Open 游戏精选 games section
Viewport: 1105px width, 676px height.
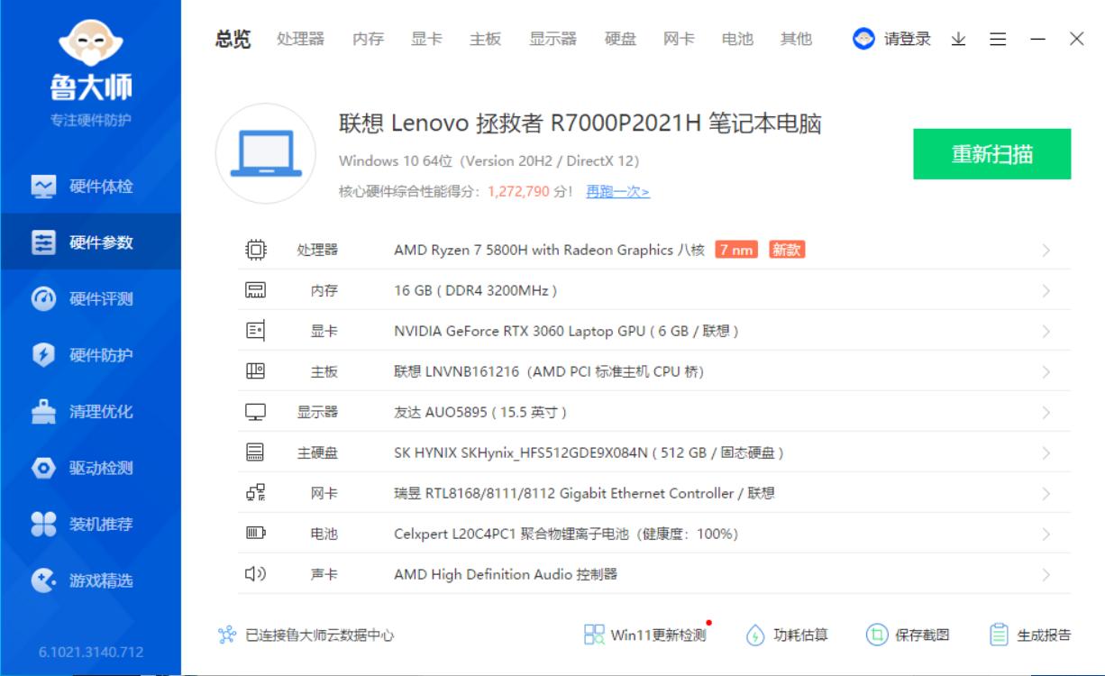pos(90,580)
